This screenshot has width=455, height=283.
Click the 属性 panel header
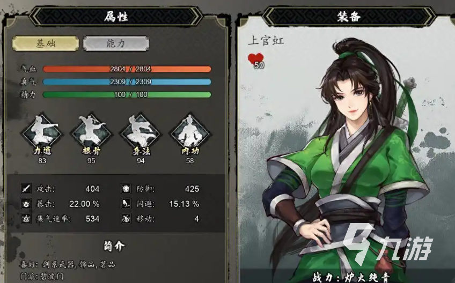click(x=116, y=16)
